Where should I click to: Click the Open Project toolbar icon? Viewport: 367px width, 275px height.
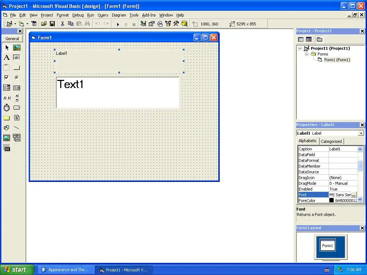44,24
